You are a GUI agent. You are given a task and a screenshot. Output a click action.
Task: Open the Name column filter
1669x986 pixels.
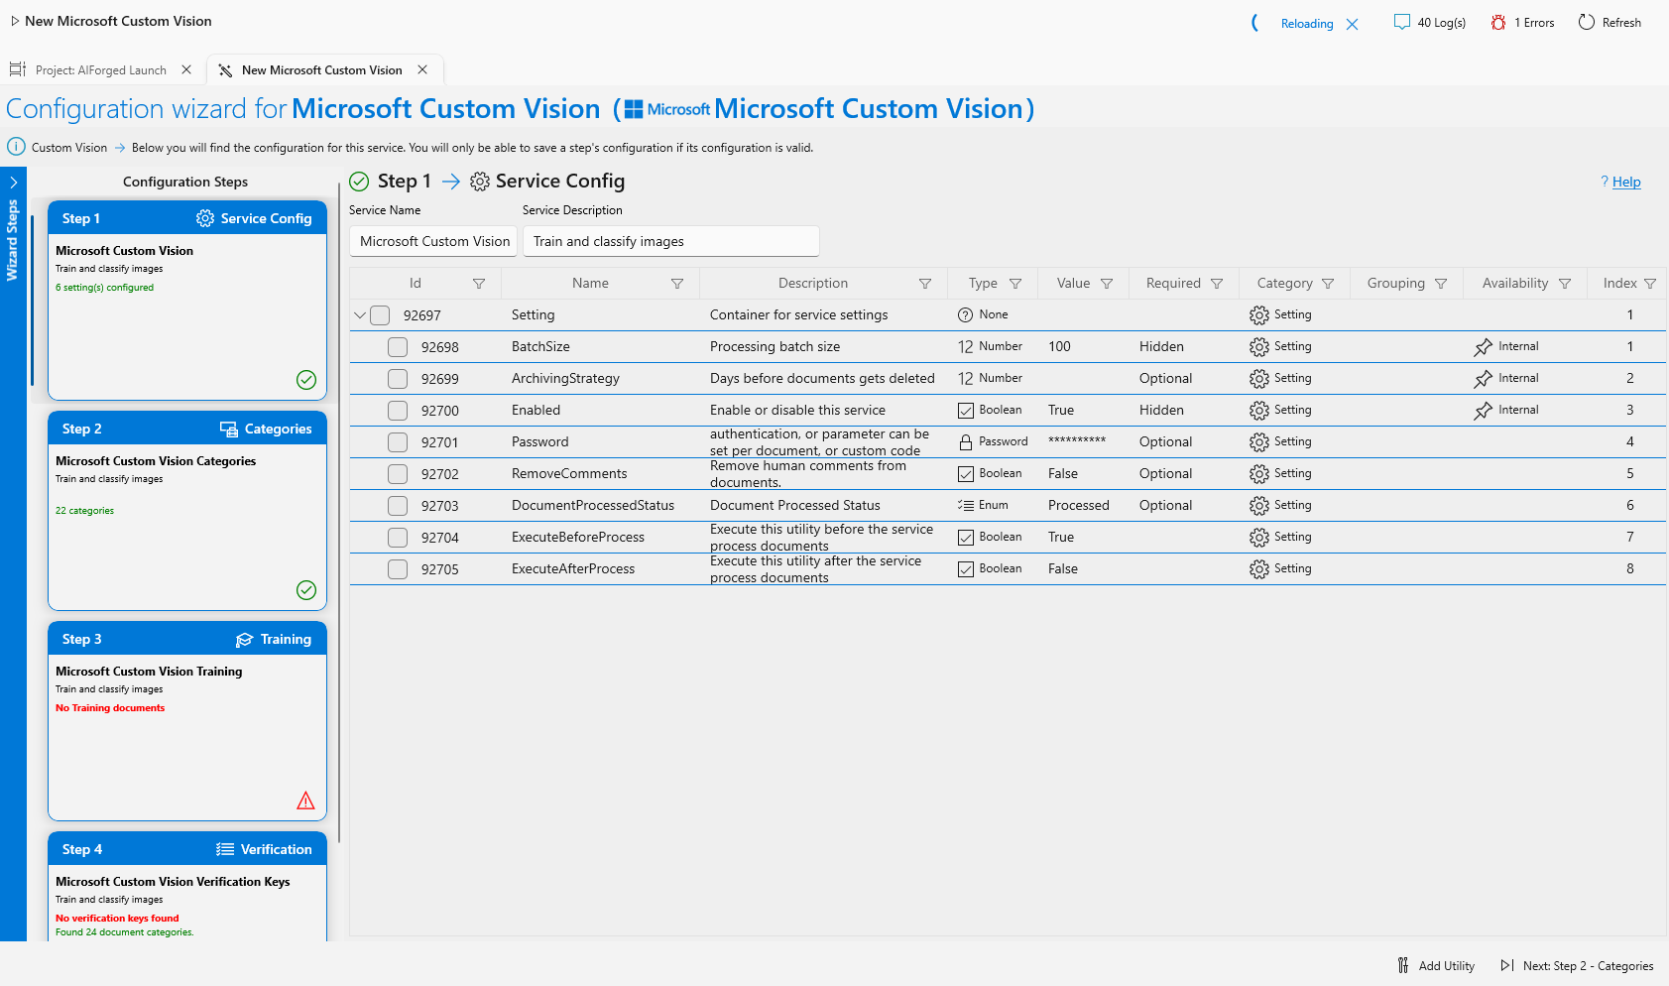[677, 284]
